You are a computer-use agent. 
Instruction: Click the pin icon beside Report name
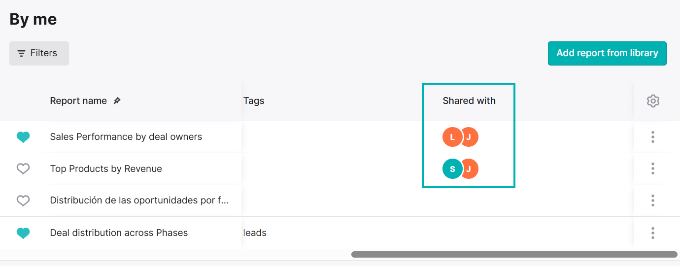tap(117, 101)
